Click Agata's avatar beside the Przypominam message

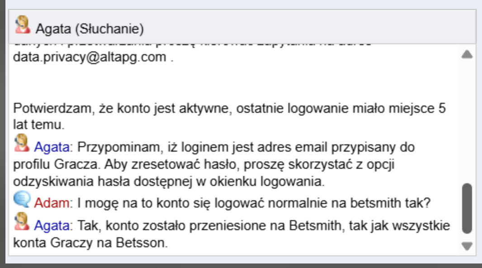tap(22, 143)
